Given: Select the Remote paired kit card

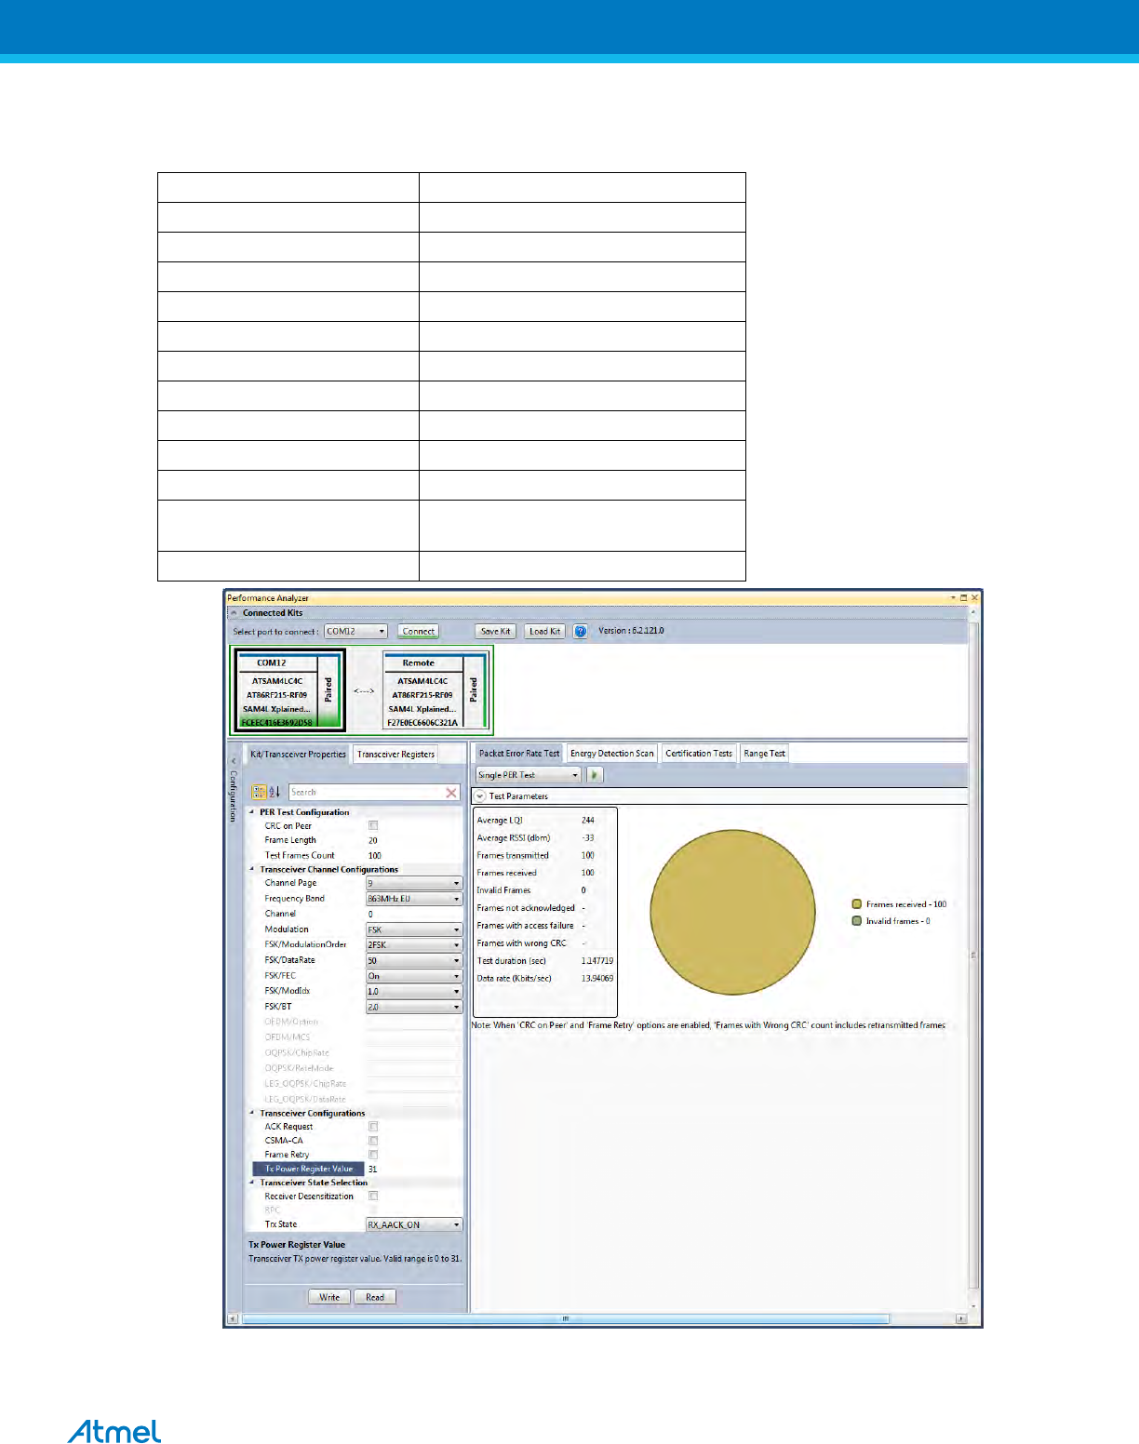Looking at the screenshot, I should point(436,691).
